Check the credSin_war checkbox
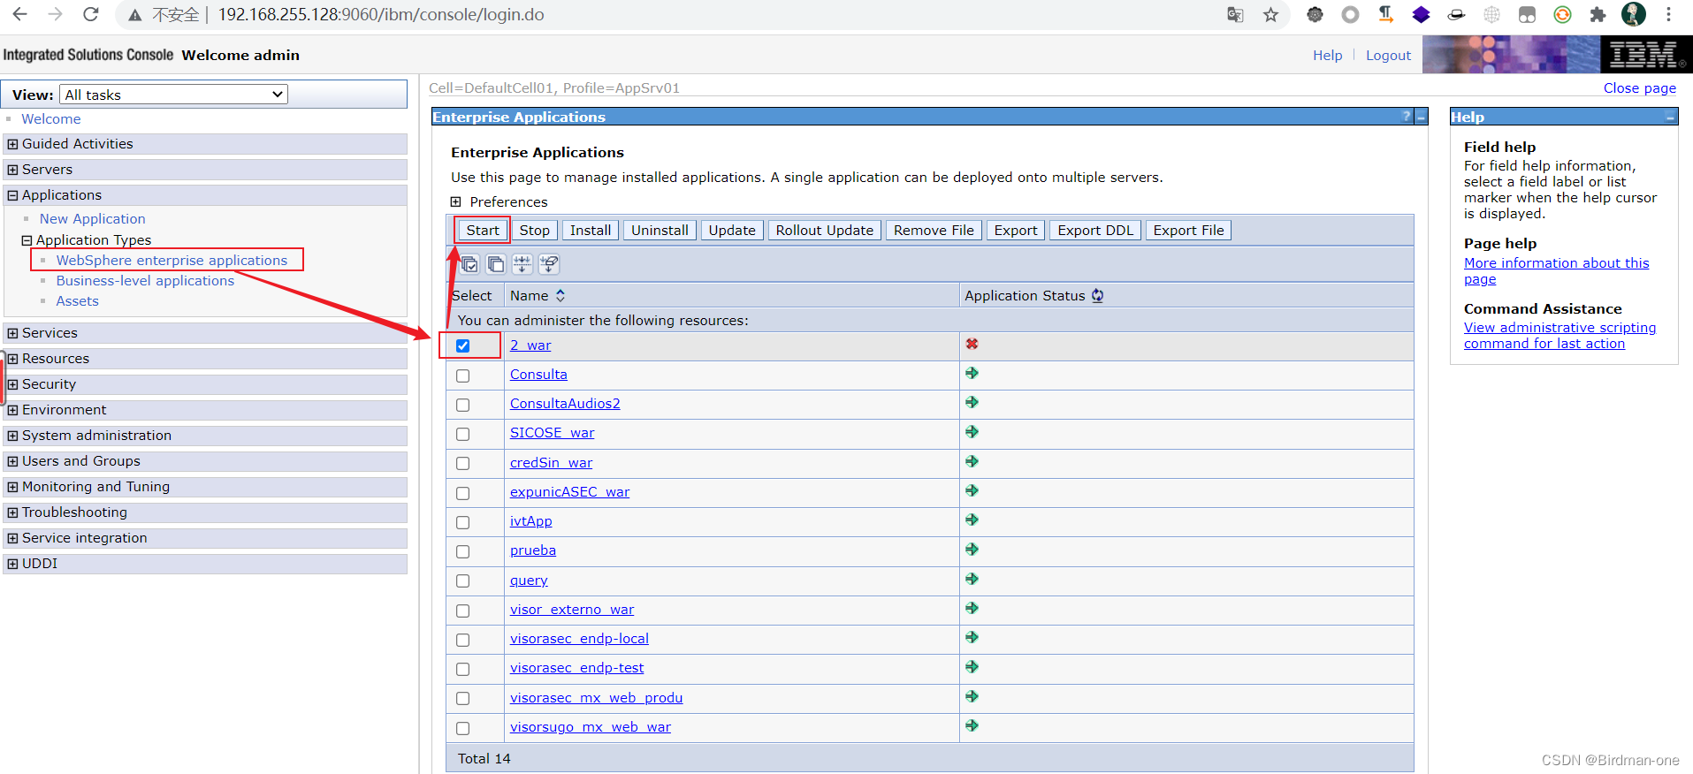This screenshot has height=774, width=1693. [x=462, y=463]
